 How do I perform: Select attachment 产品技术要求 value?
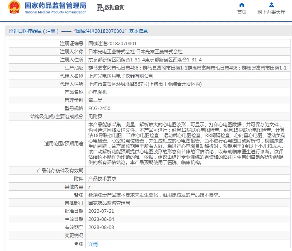[x=102, y=179]
